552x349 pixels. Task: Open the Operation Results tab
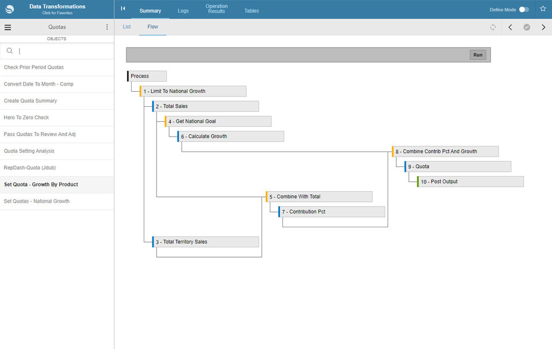click(217, 9)
